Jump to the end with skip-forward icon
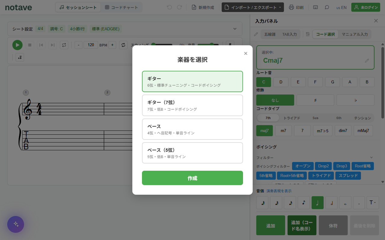385x240 pixels. (x=53, y=45)
